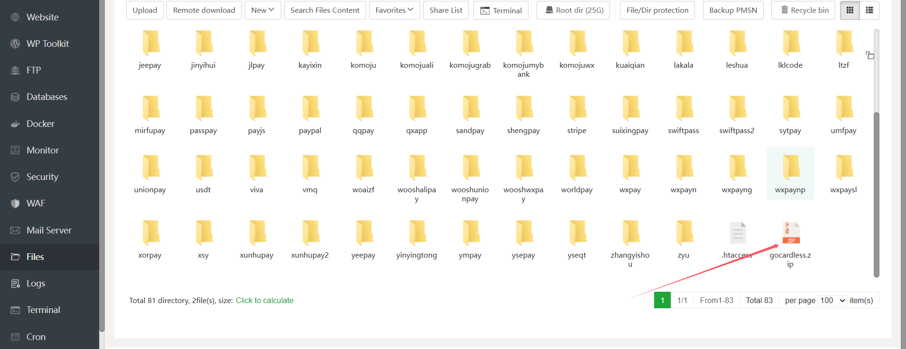Expand the Favorites dropdown
906x349 pixels.
coord(394,10)
